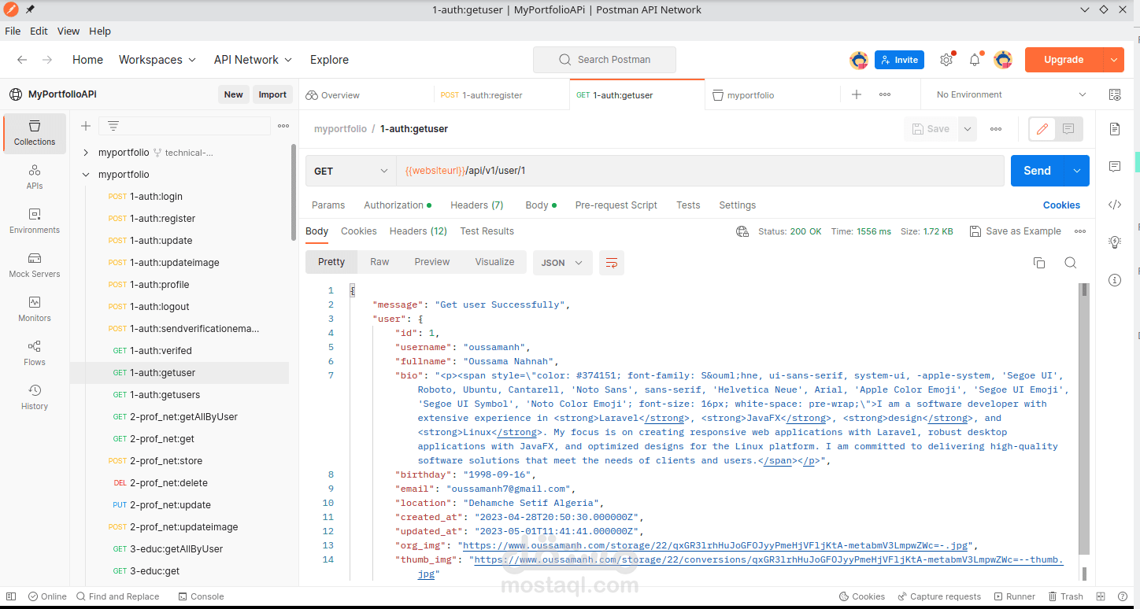Open Console in the status bar
The height and width of the screenshot is (609, 1140).
202,596
